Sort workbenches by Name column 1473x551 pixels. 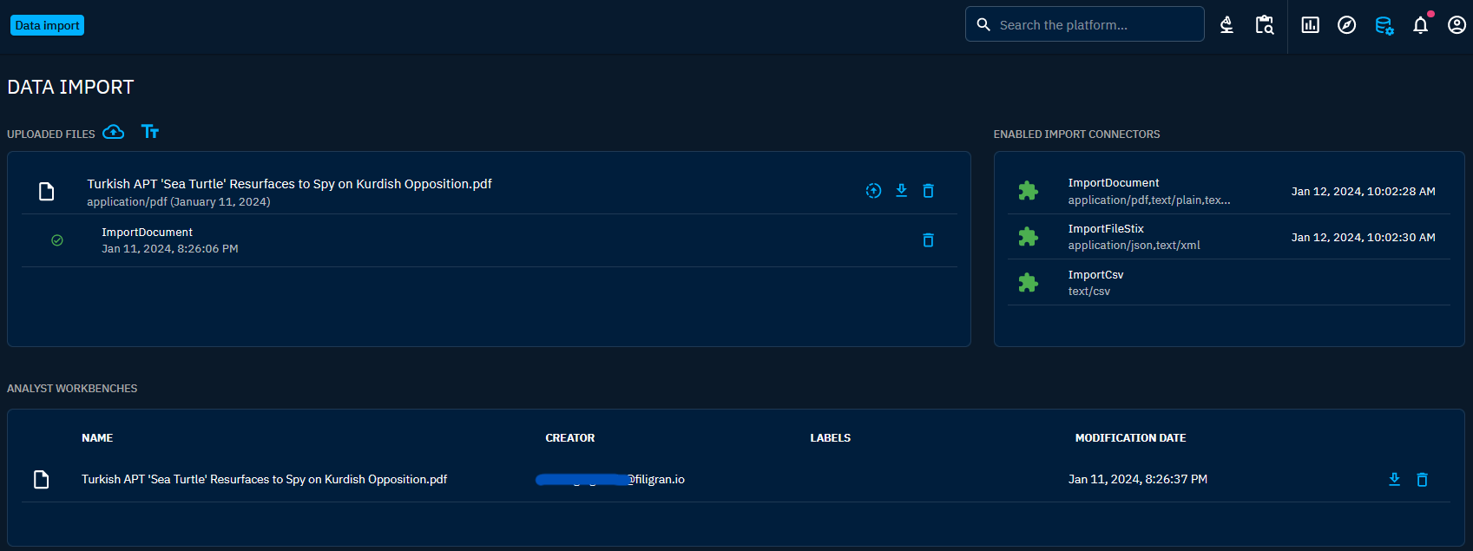click(97, 438)
